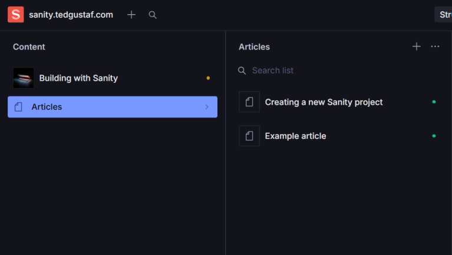452x255 pixels.
Task: Click document icon beside Example article
Action: pos(249,135)
